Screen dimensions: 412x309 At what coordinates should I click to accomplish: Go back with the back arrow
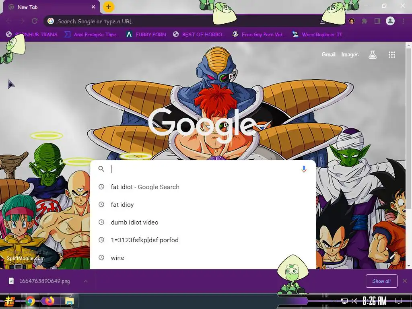coord(9,21)
